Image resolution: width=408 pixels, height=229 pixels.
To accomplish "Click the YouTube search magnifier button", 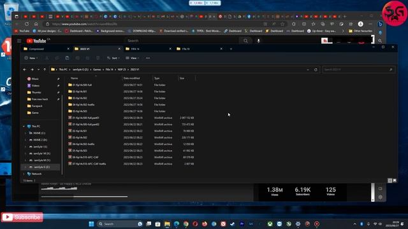I will (x=245, y=41).
